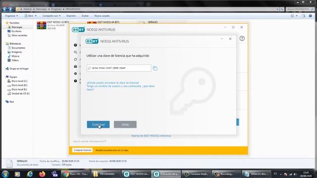
Task: Open Firefox from the taskbar
Action: [x=42, y=174]
